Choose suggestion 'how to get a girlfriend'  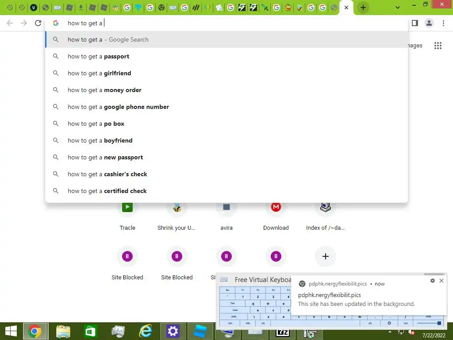coord(226,73)
